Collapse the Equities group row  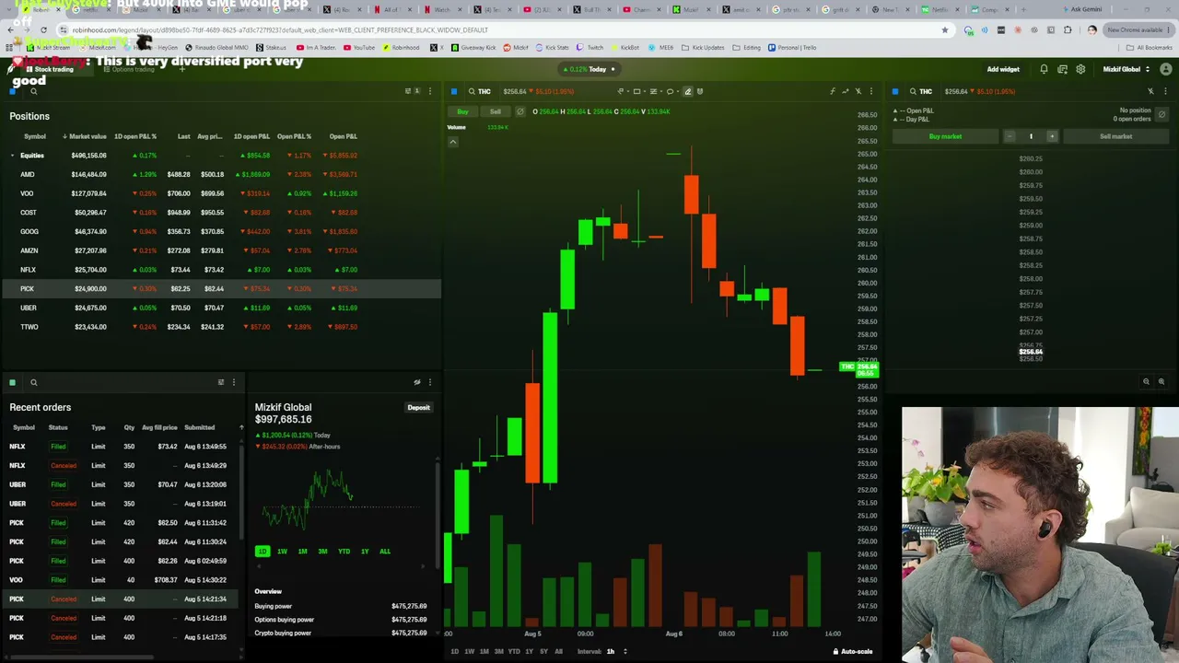pyautogui.click(x=13, y=156)
